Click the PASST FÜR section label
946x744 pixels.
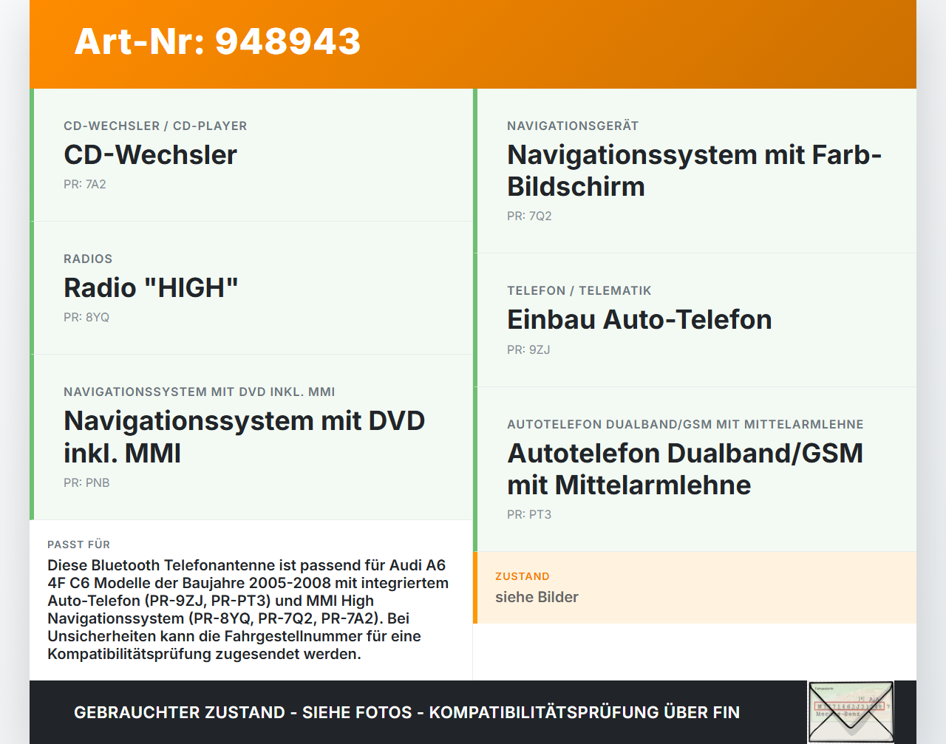[x=78, y=545]
